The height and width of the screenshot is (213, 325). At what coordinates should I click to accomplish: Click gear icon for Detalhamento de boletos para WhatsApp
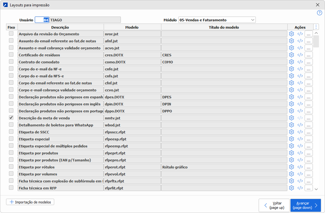[291, 125]
